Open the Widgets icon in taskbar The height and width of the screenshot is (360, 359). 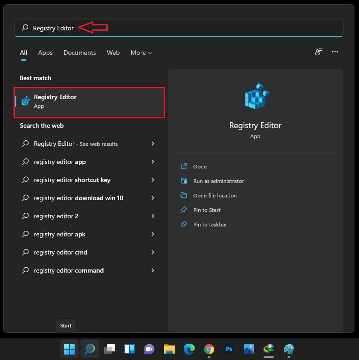pos(129,349)
